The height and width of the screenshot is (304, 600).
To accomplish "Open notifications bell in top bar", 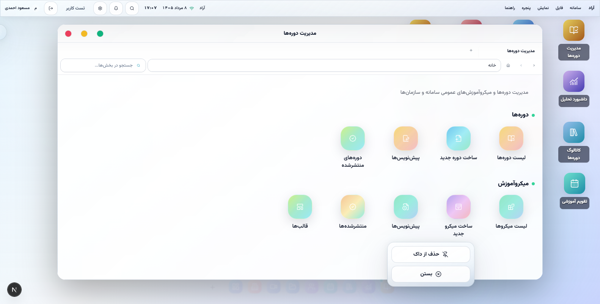I will [x=116, y=8].
